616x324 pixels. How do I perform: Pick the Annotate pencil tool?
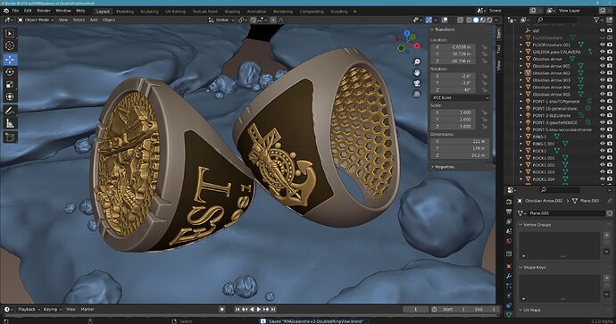10,111
